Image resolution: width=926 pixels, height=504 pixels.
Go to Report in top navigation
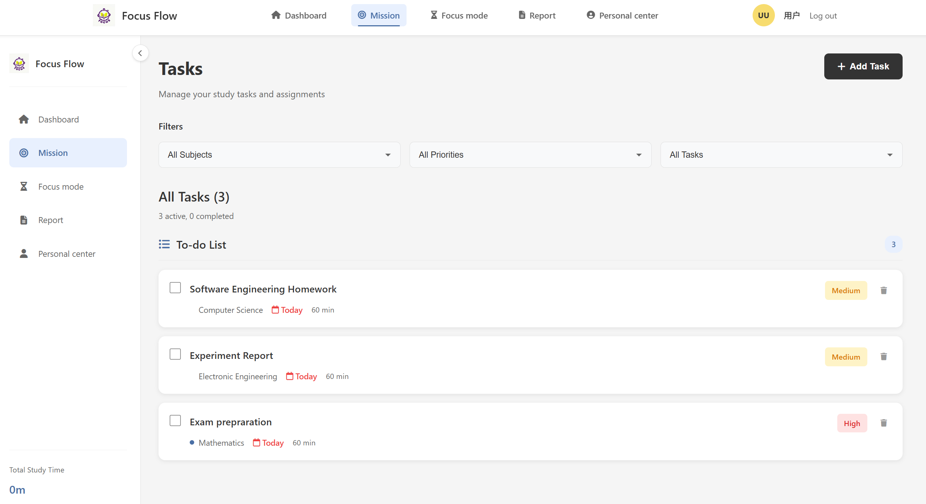pos(537,16)
